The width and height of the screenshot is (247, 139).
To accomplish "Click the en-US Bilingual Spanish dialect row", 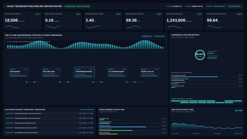I will pyautogui.click(x=207, y=83).
